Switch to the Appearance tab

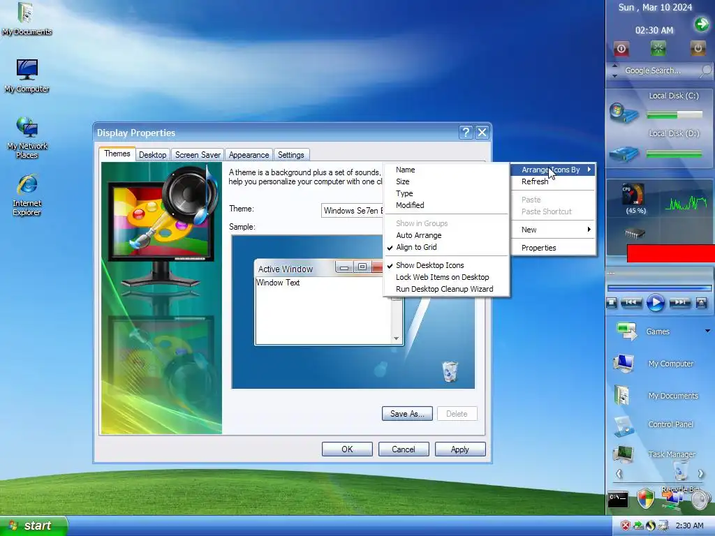(249, 155)
